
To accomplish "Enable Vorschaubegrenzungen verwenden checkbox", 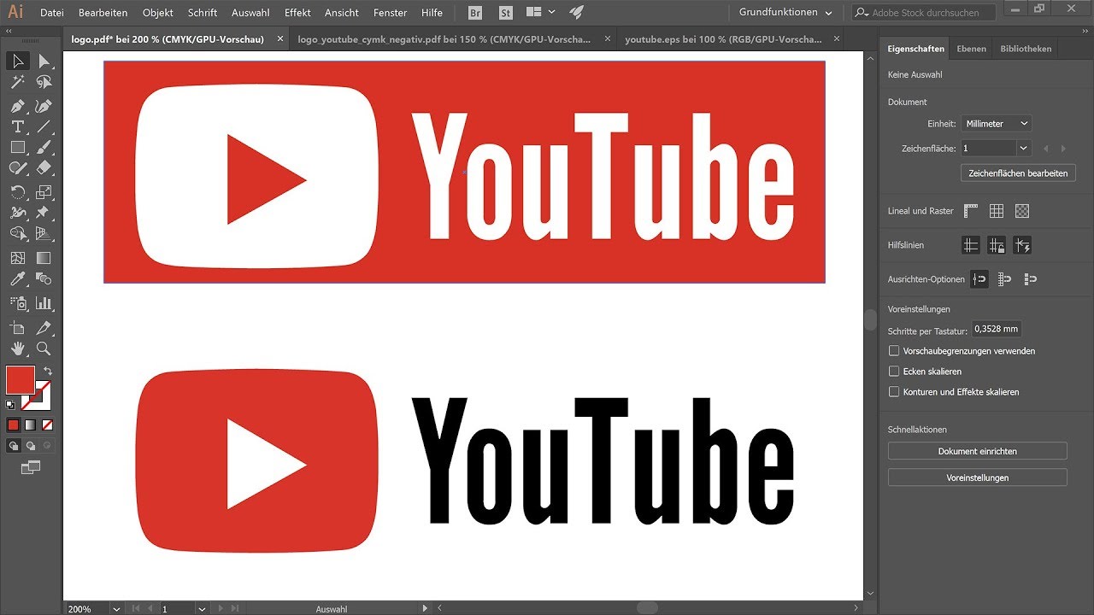I will (x=894, y=351).
